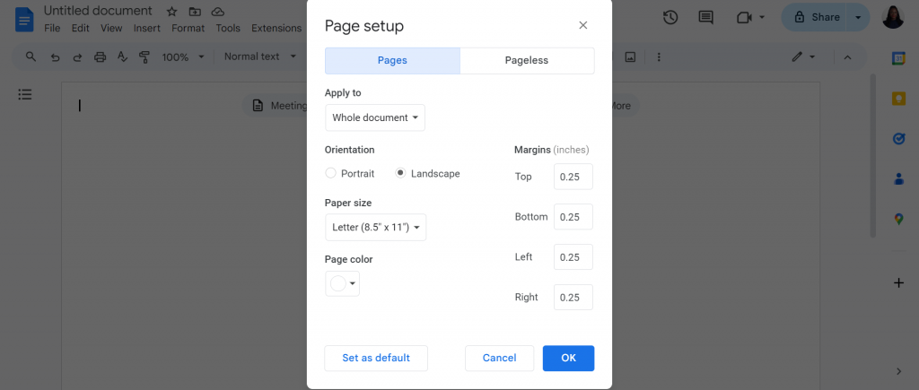Click the Left margin field
The height and width of the screenshot is (390, 919).
[x=573, y=257]
